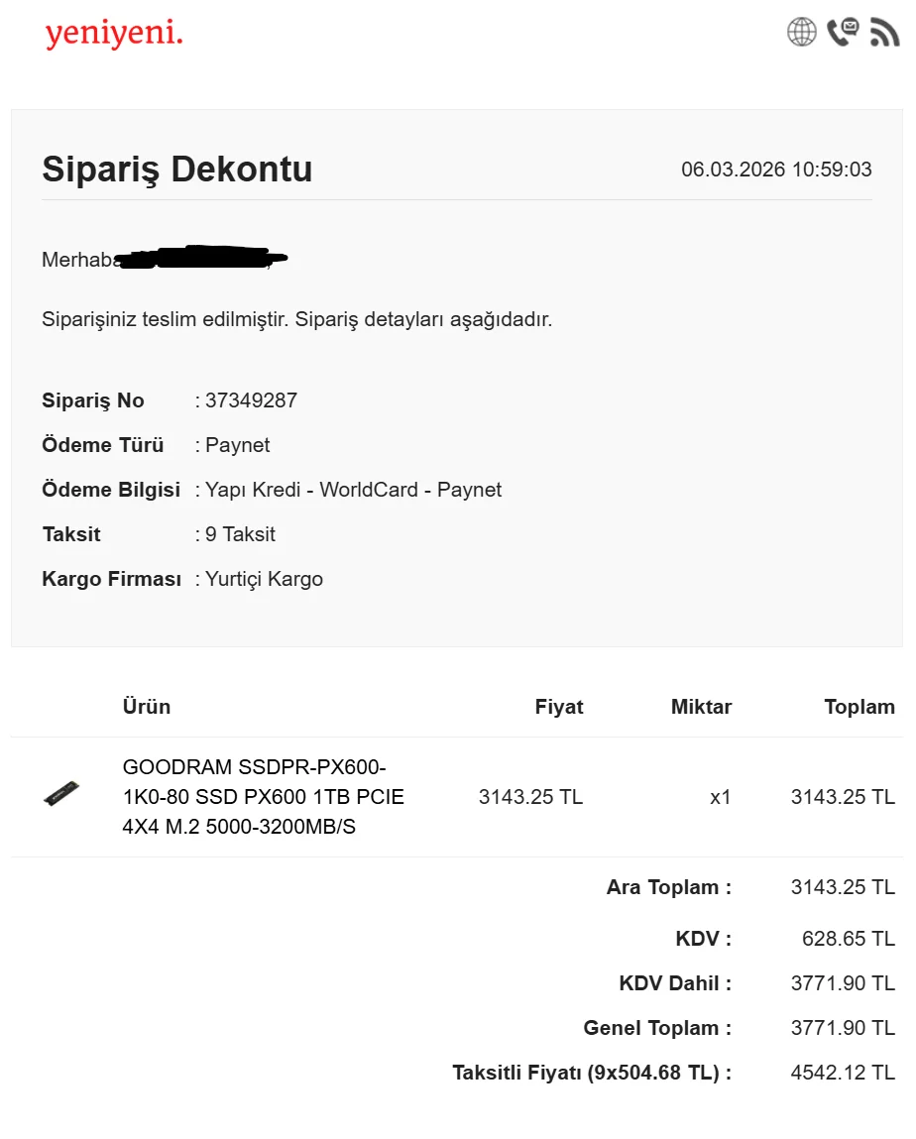Click the Yapı Kredi WorldCard payment info
The image size is (916, 1139).
coord(353,490)
